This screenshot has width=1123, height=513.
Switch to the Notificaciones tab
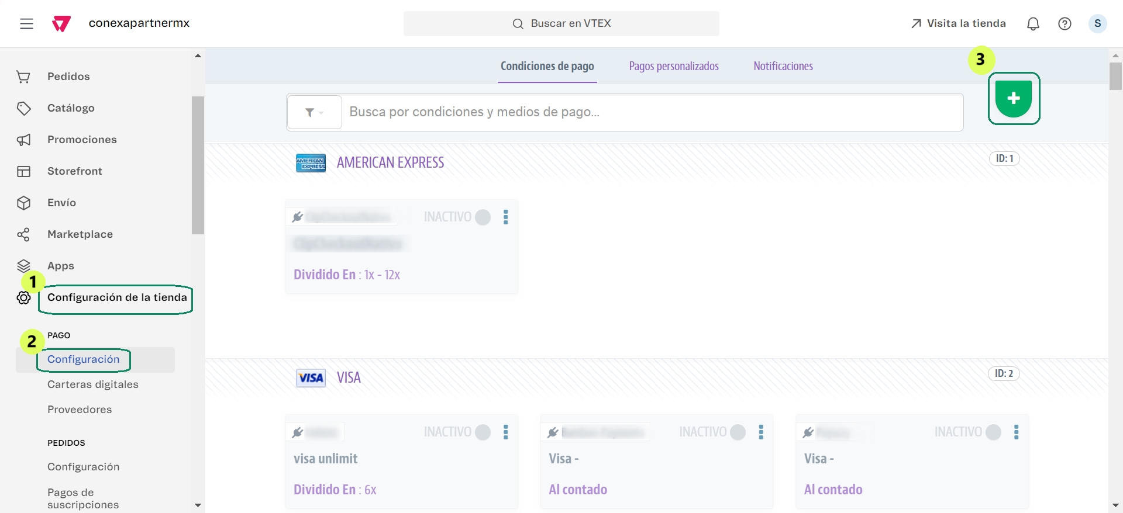coord(783,66)
